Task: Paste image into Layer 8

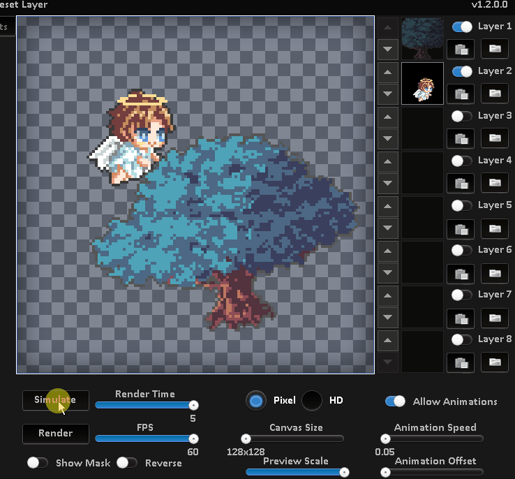Action: (x=461, y=362)
